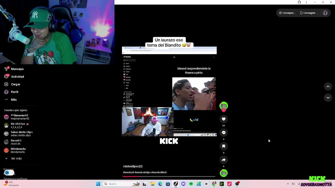Viewport: 335px width, 188px height.
Task: Open the video comments bubble icon
Action: point(224,133)
